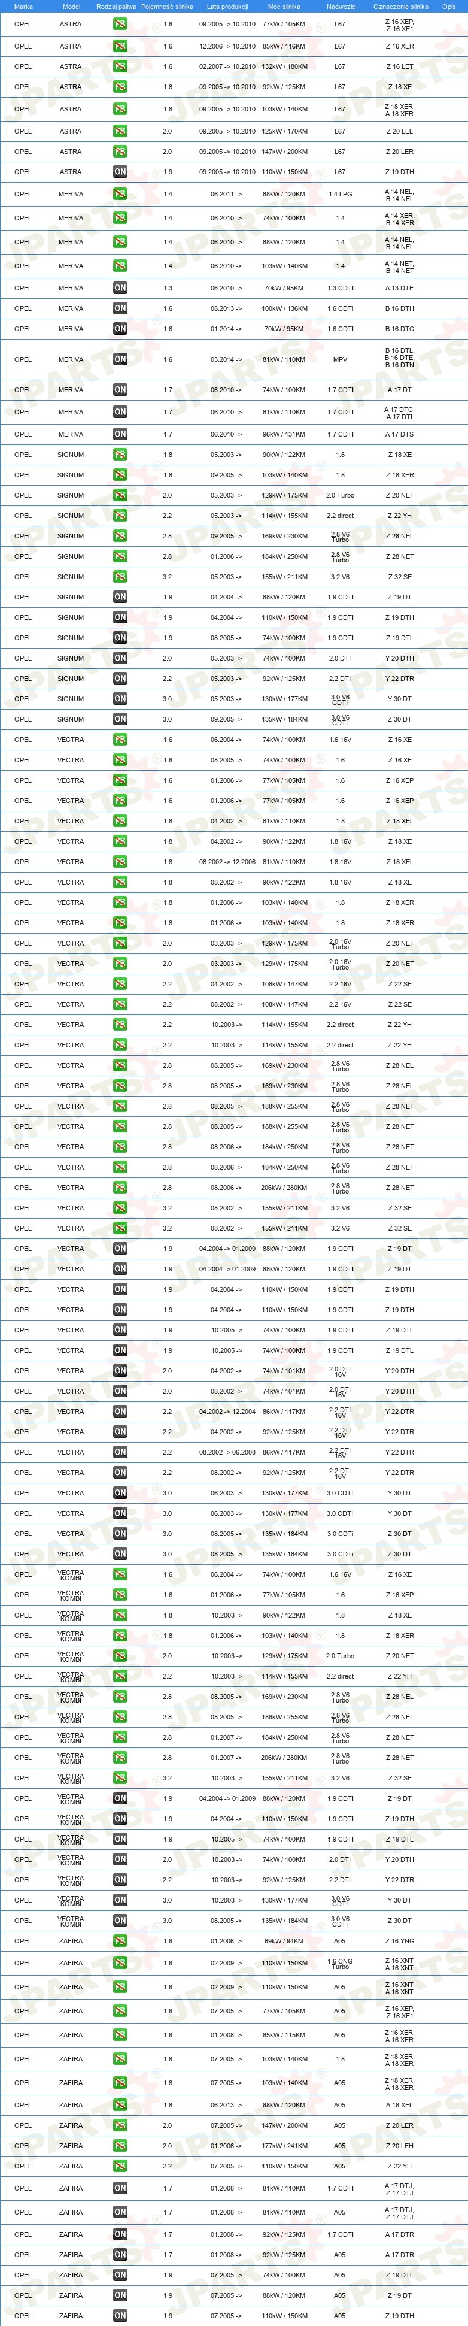Click the ON icon in MERIVA A 17 DTS row
The width and height of the screenshot is (468, 2326).
[120, 434]
